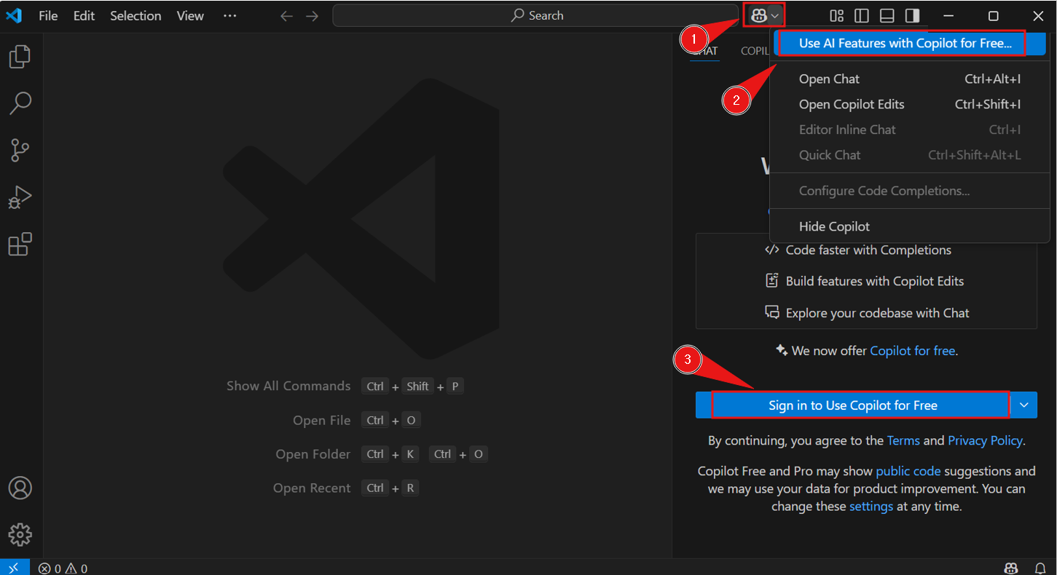Screen dimensions: 1057x575
Task: Choose Configure Code Completions entry
Action: [909, 191]
